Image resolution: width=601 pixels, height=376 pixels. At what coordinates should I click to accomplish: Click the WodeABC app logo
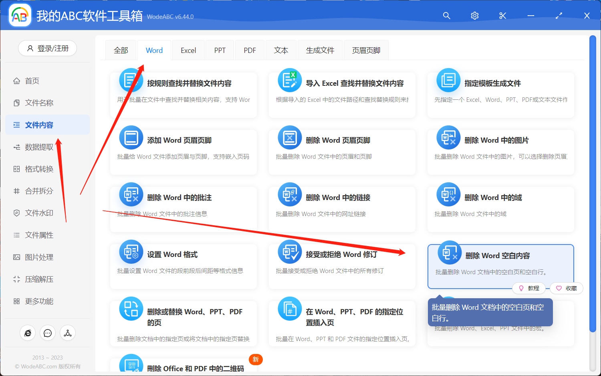click(20, 16)
